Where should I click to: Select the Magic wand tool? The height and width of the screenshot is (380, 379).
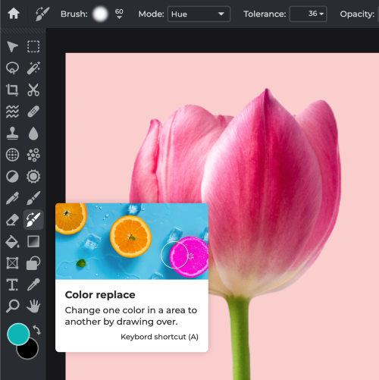(x=33, y=68)
